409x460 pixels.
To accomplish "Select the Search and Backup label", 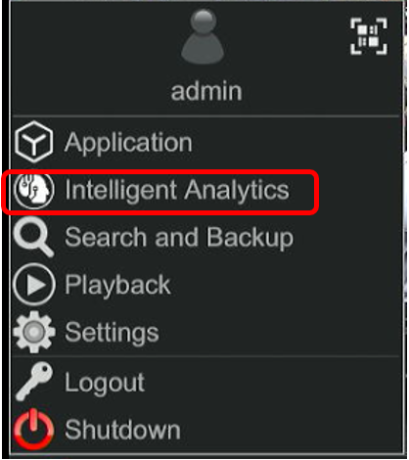I will pyautogui.click(x=179, y=238).
